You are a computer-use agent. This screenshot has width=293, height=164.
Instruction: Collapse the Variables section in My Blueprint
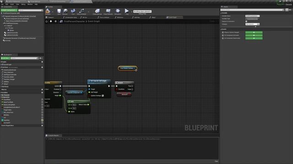click(1, 92)
